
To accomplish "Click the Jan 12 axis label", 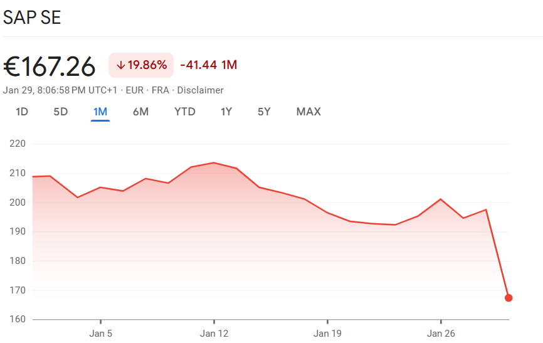I will 214,334.
